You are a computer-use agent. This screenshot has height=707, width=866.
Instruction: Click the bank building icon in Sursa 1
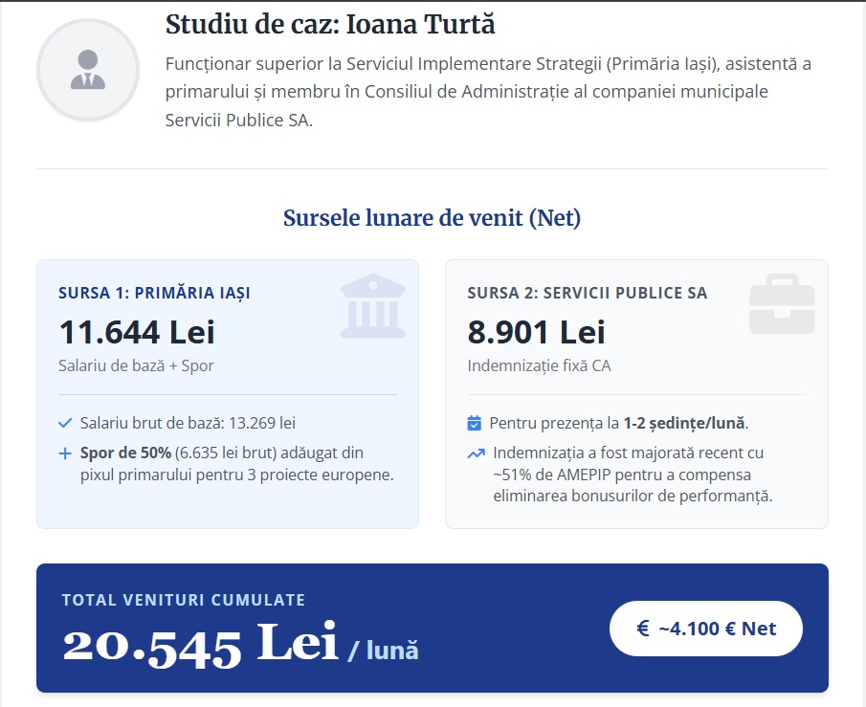click(373, 306)
